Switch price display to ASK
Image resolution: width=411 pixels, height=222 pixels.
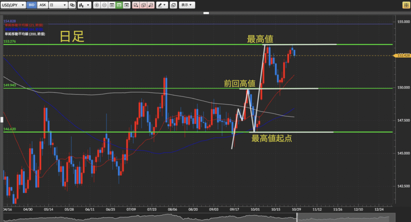(x=42, y=5)
